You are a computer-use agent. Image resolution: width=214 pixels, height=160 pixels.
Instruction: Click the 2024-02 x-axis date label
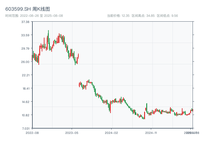(112, 133)
